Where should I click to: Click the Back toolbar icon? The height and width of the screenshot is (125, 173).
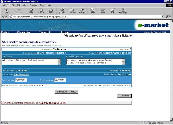pyautogui.click(x=7, y=11)
